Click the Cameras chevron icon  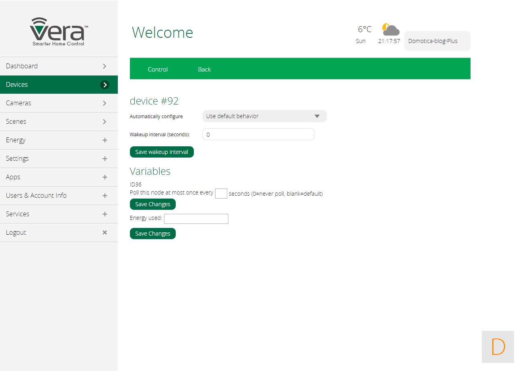pos(105,103)
